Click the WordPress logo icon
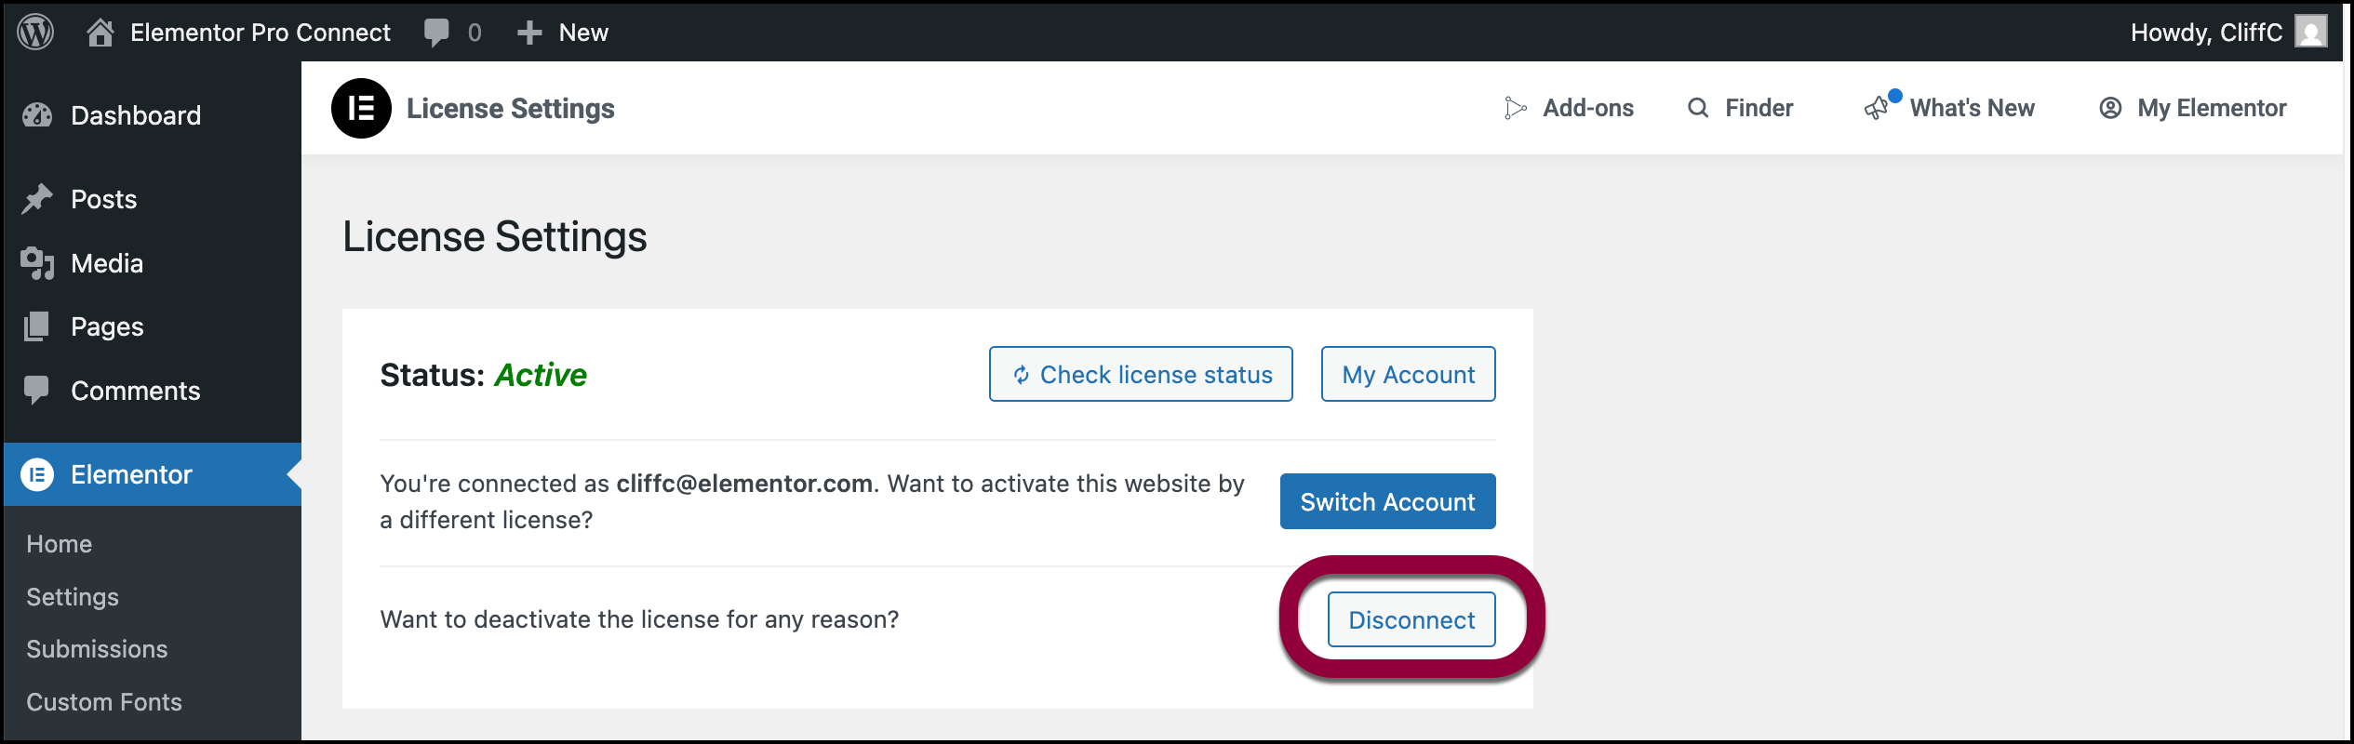2354x744 pixels. [35, 33]
